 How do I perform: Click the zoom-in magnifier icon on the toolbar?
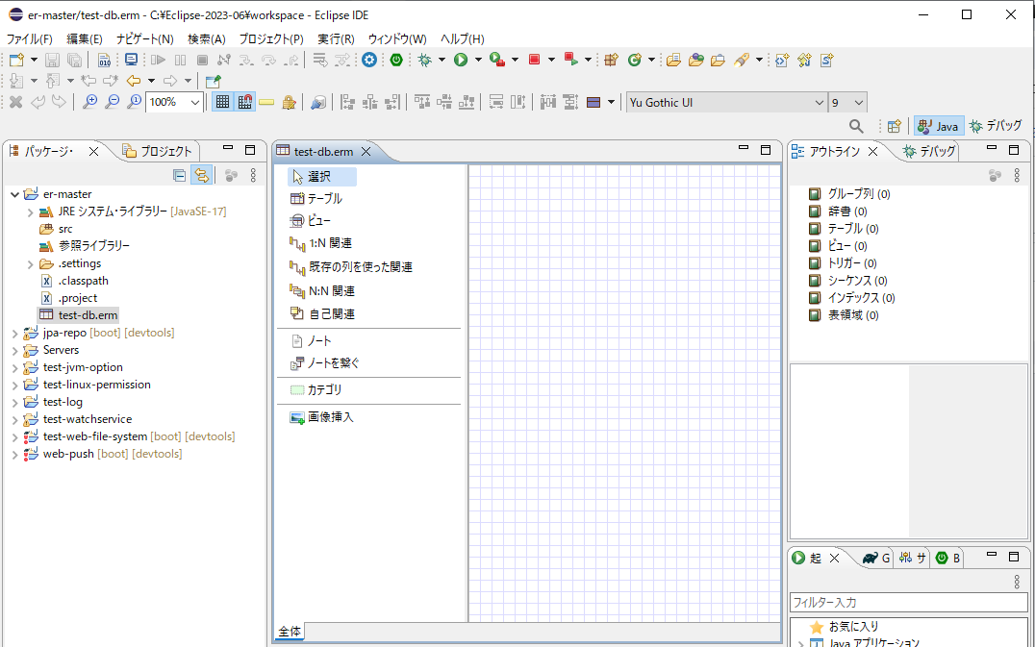coord(91,101)
